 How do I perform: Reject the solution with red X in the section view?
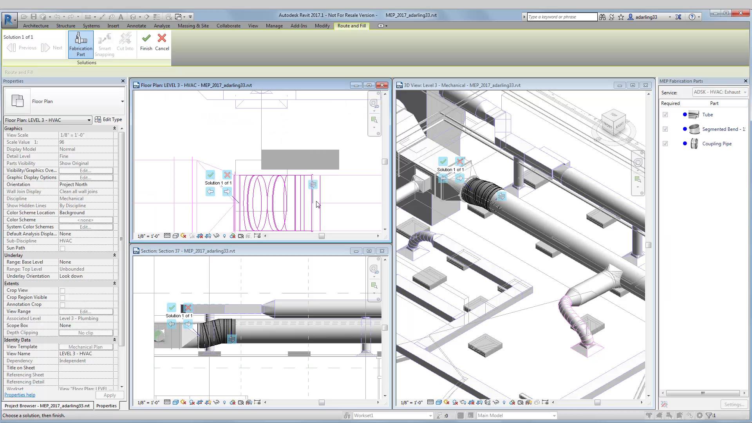[x=188, y=308]
